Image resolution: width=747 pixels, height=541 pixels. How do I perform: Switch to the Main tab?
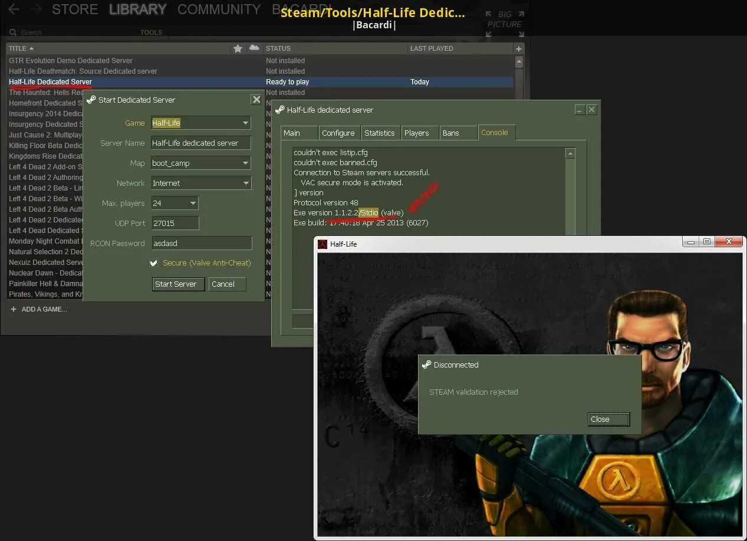click(x=300, y=133)
